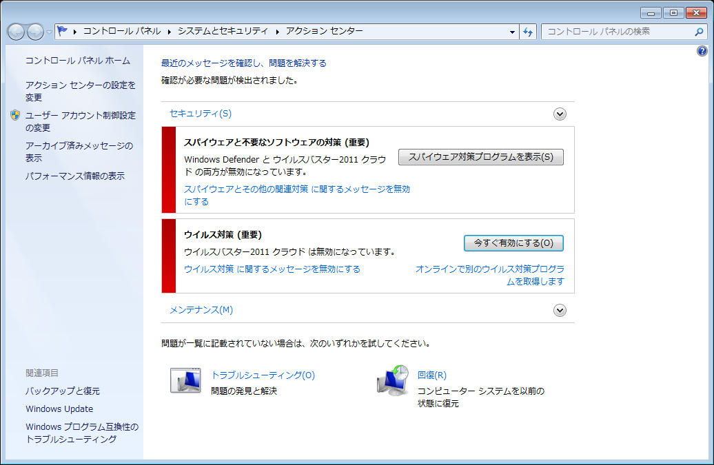Expand the メンテナンス section chevron
The height and width of the screenshot is (465, 714).
[560, 310]
